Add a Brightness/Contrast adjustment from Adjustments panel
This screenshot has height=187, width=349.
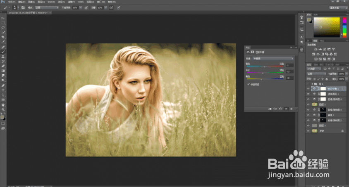coord(316,49)
